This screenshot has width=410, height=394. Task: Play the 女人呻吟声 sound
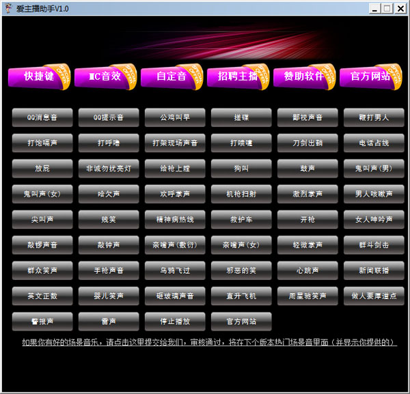tap(374, 219)
